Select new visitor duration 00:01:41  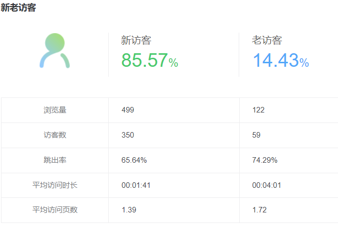click(x=136, y=185)
